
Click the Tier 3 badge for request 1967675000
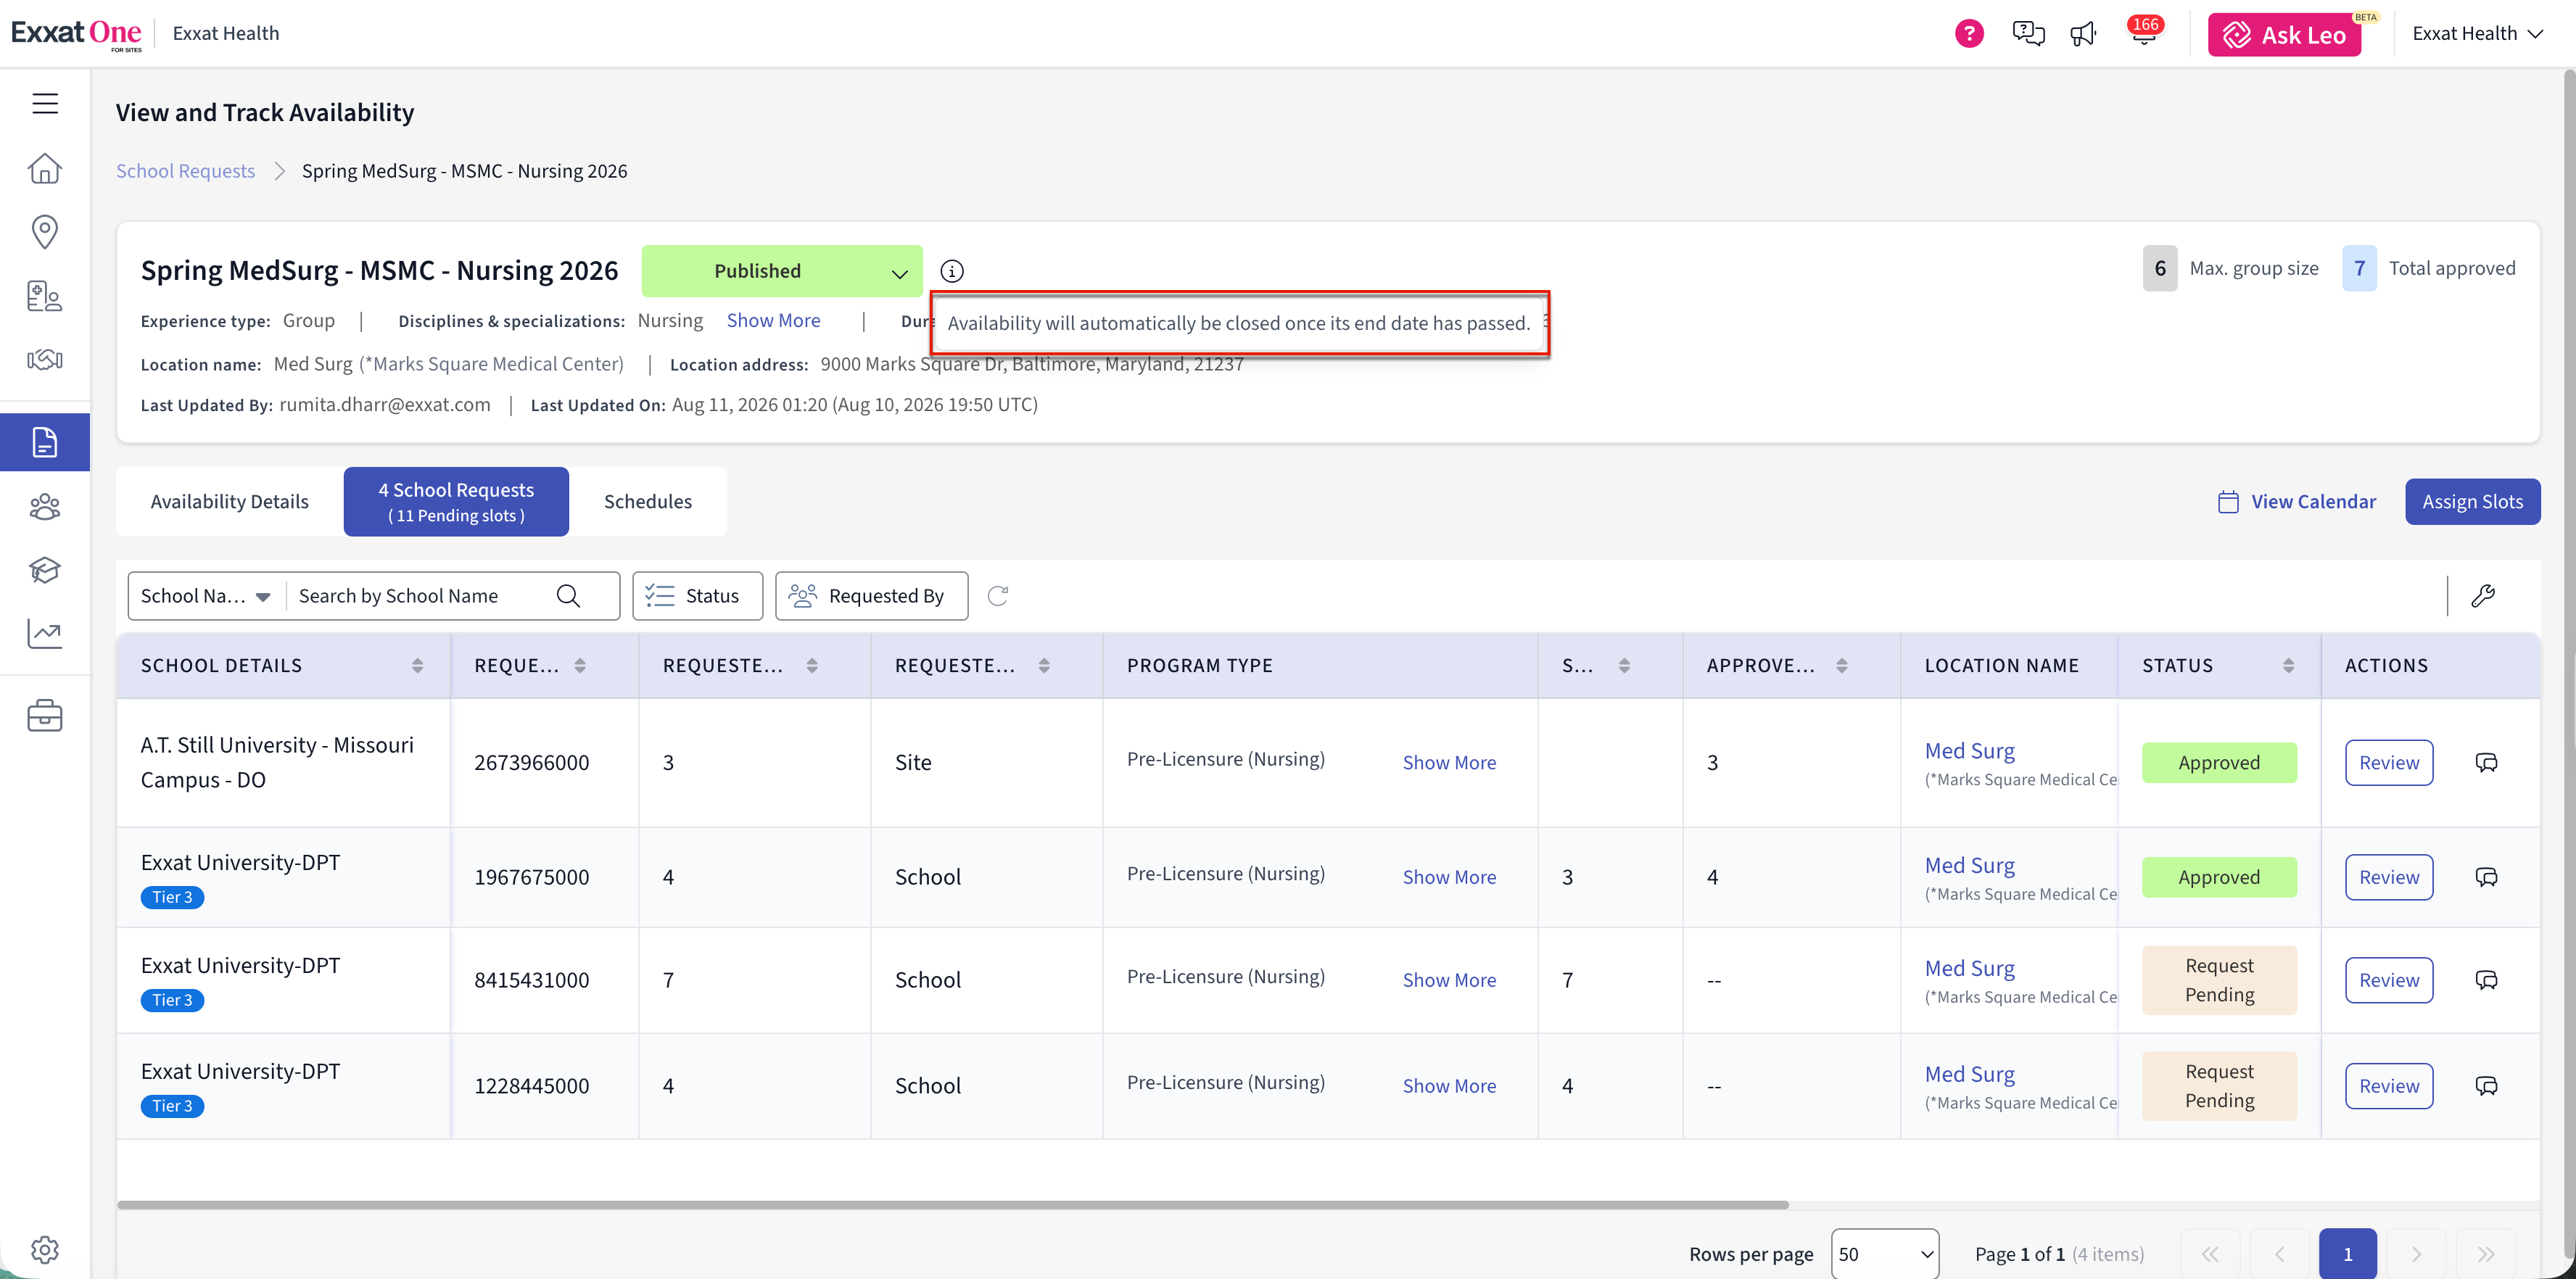[x=172, y=897]
